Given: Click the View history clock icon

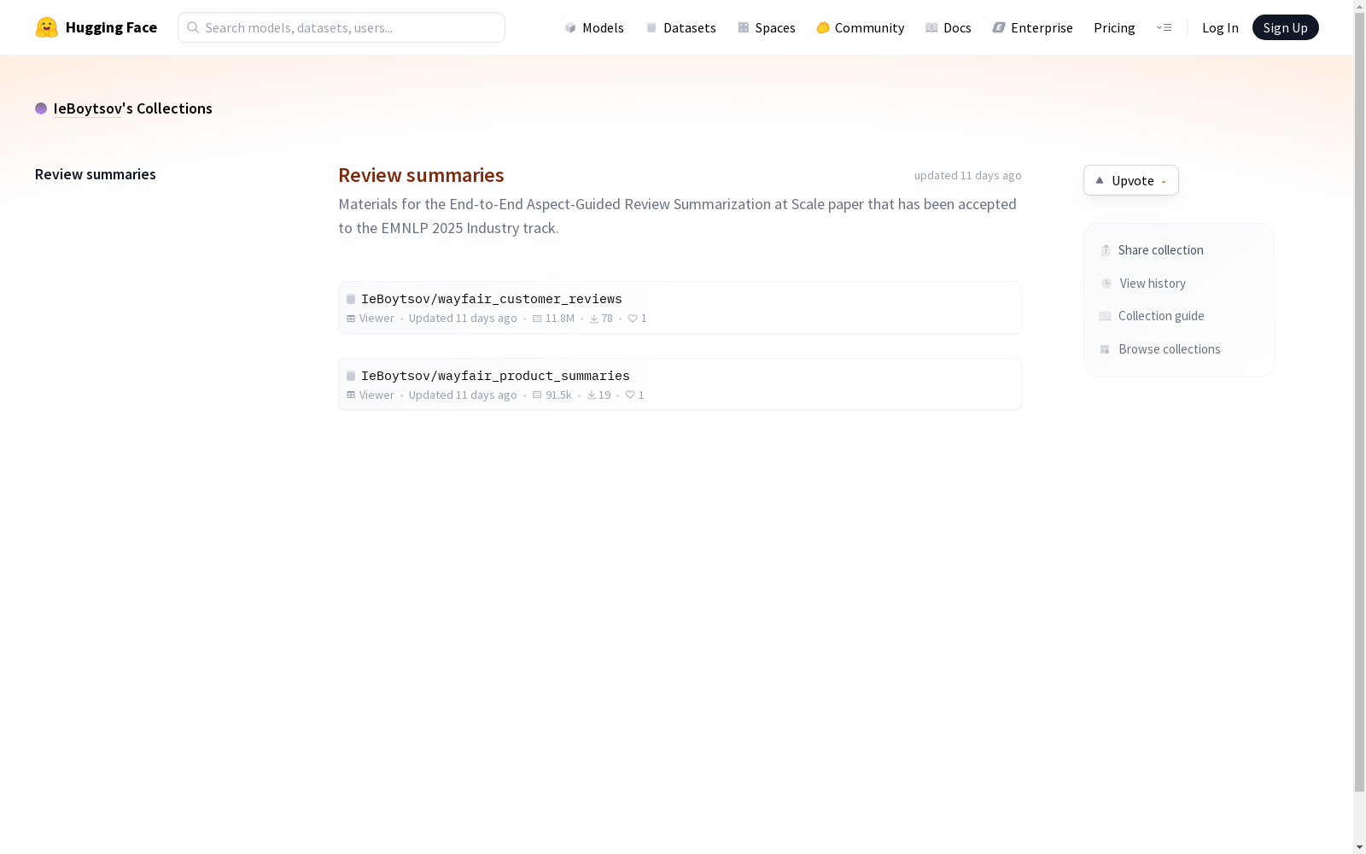Looking at the screenshot, I should click(1106, 284).
